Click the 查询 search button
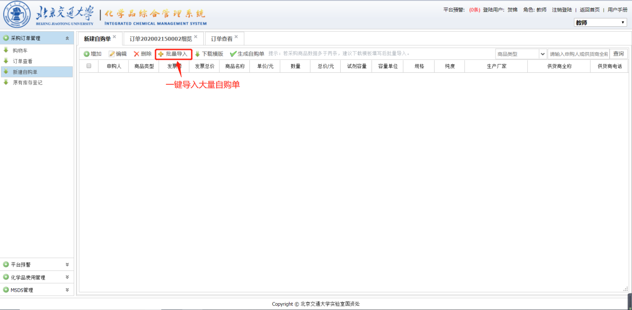This screenshot has height=310, width=632. (x=618, y=54)
